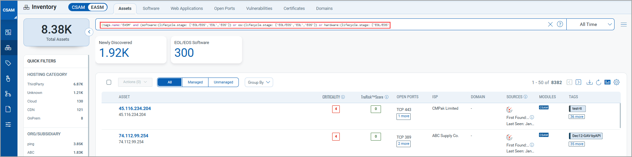Open the network hierarchy icon in sidebar

click(8, 94)
